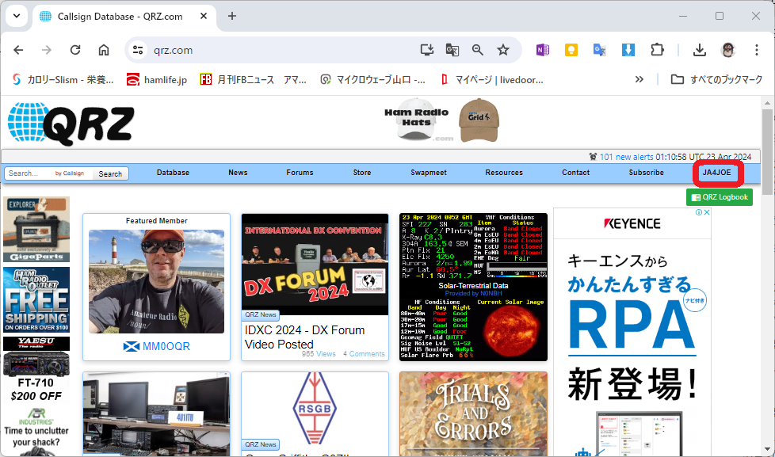775x457 pixels.
Task: Open the 月刊FBニュース bookmark
Action: (253, 79)
